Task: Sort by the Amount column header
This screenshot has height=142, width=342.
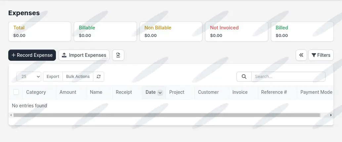Action: click(x=68, y=92)
